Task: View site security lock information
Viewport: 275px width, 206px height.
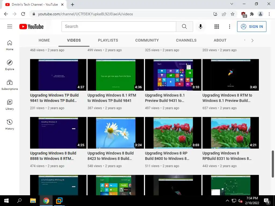Action: coord(34,14)
